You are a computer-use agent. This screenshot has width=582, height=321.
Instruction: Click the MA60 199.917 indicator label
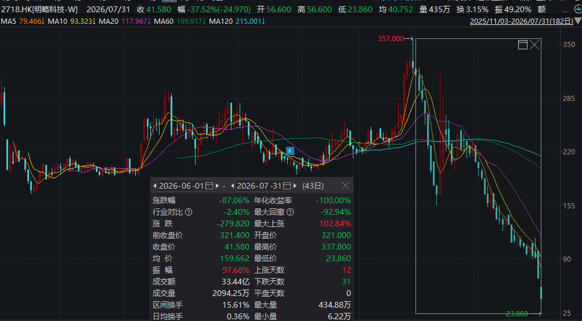pos(180,21)
